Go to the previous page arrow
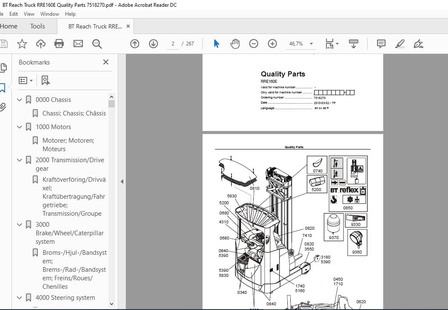This screenshot has height=310, width=448. pyautogui.click(x=135, y=44)
